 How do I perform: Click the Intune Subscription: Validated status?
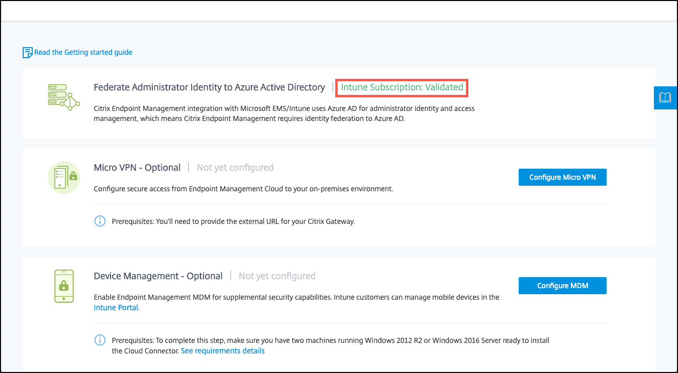(402, 87)
